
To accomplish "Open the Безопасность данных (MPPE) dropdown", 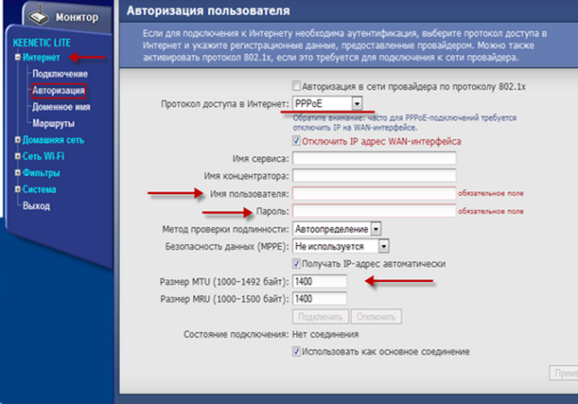I will coord(375,246).
